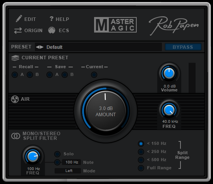Click the 0.0 dB volume value
This screenshot has height=184, width=213.
pos(170,86)
